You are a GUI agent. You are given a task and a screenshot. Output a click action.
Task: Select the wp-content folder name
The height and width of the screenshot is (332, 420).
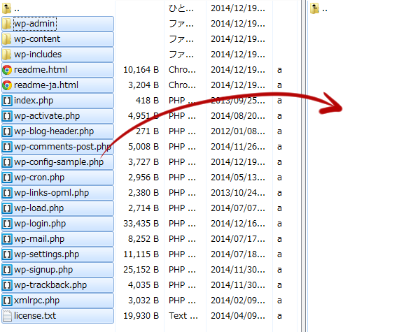(37, 39)
